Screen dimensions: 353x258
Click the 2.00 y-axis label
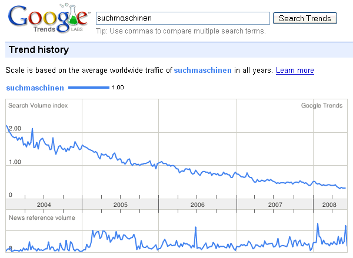click(15, 128)
